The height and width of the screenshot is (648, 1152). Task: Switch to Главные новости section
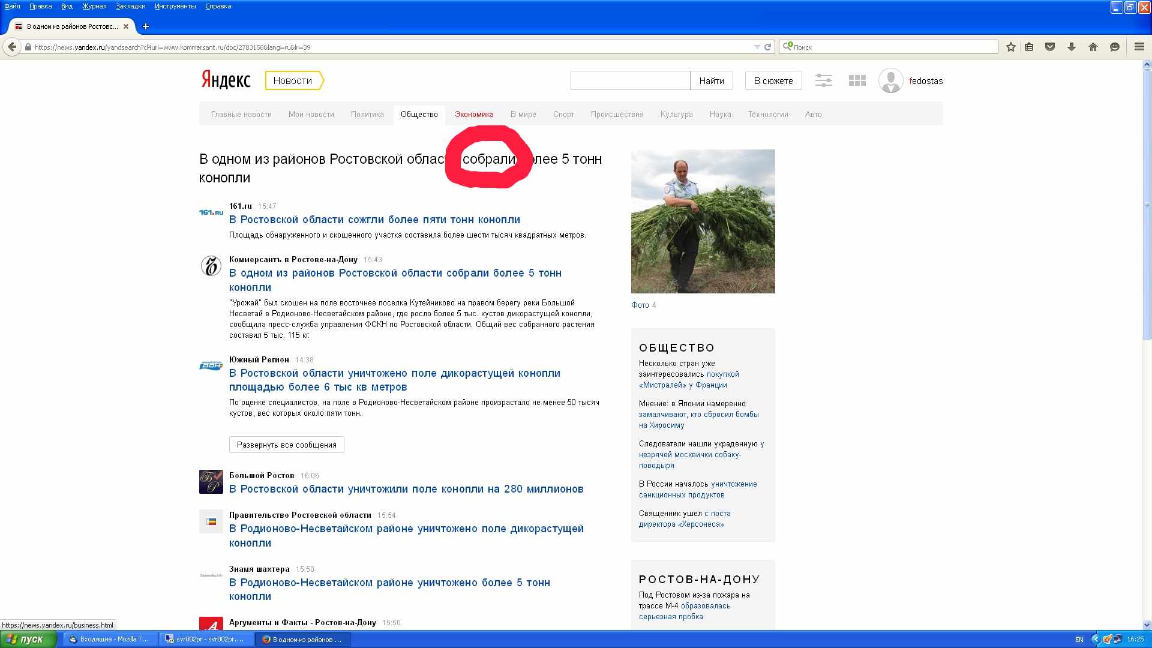click(241, 115)
